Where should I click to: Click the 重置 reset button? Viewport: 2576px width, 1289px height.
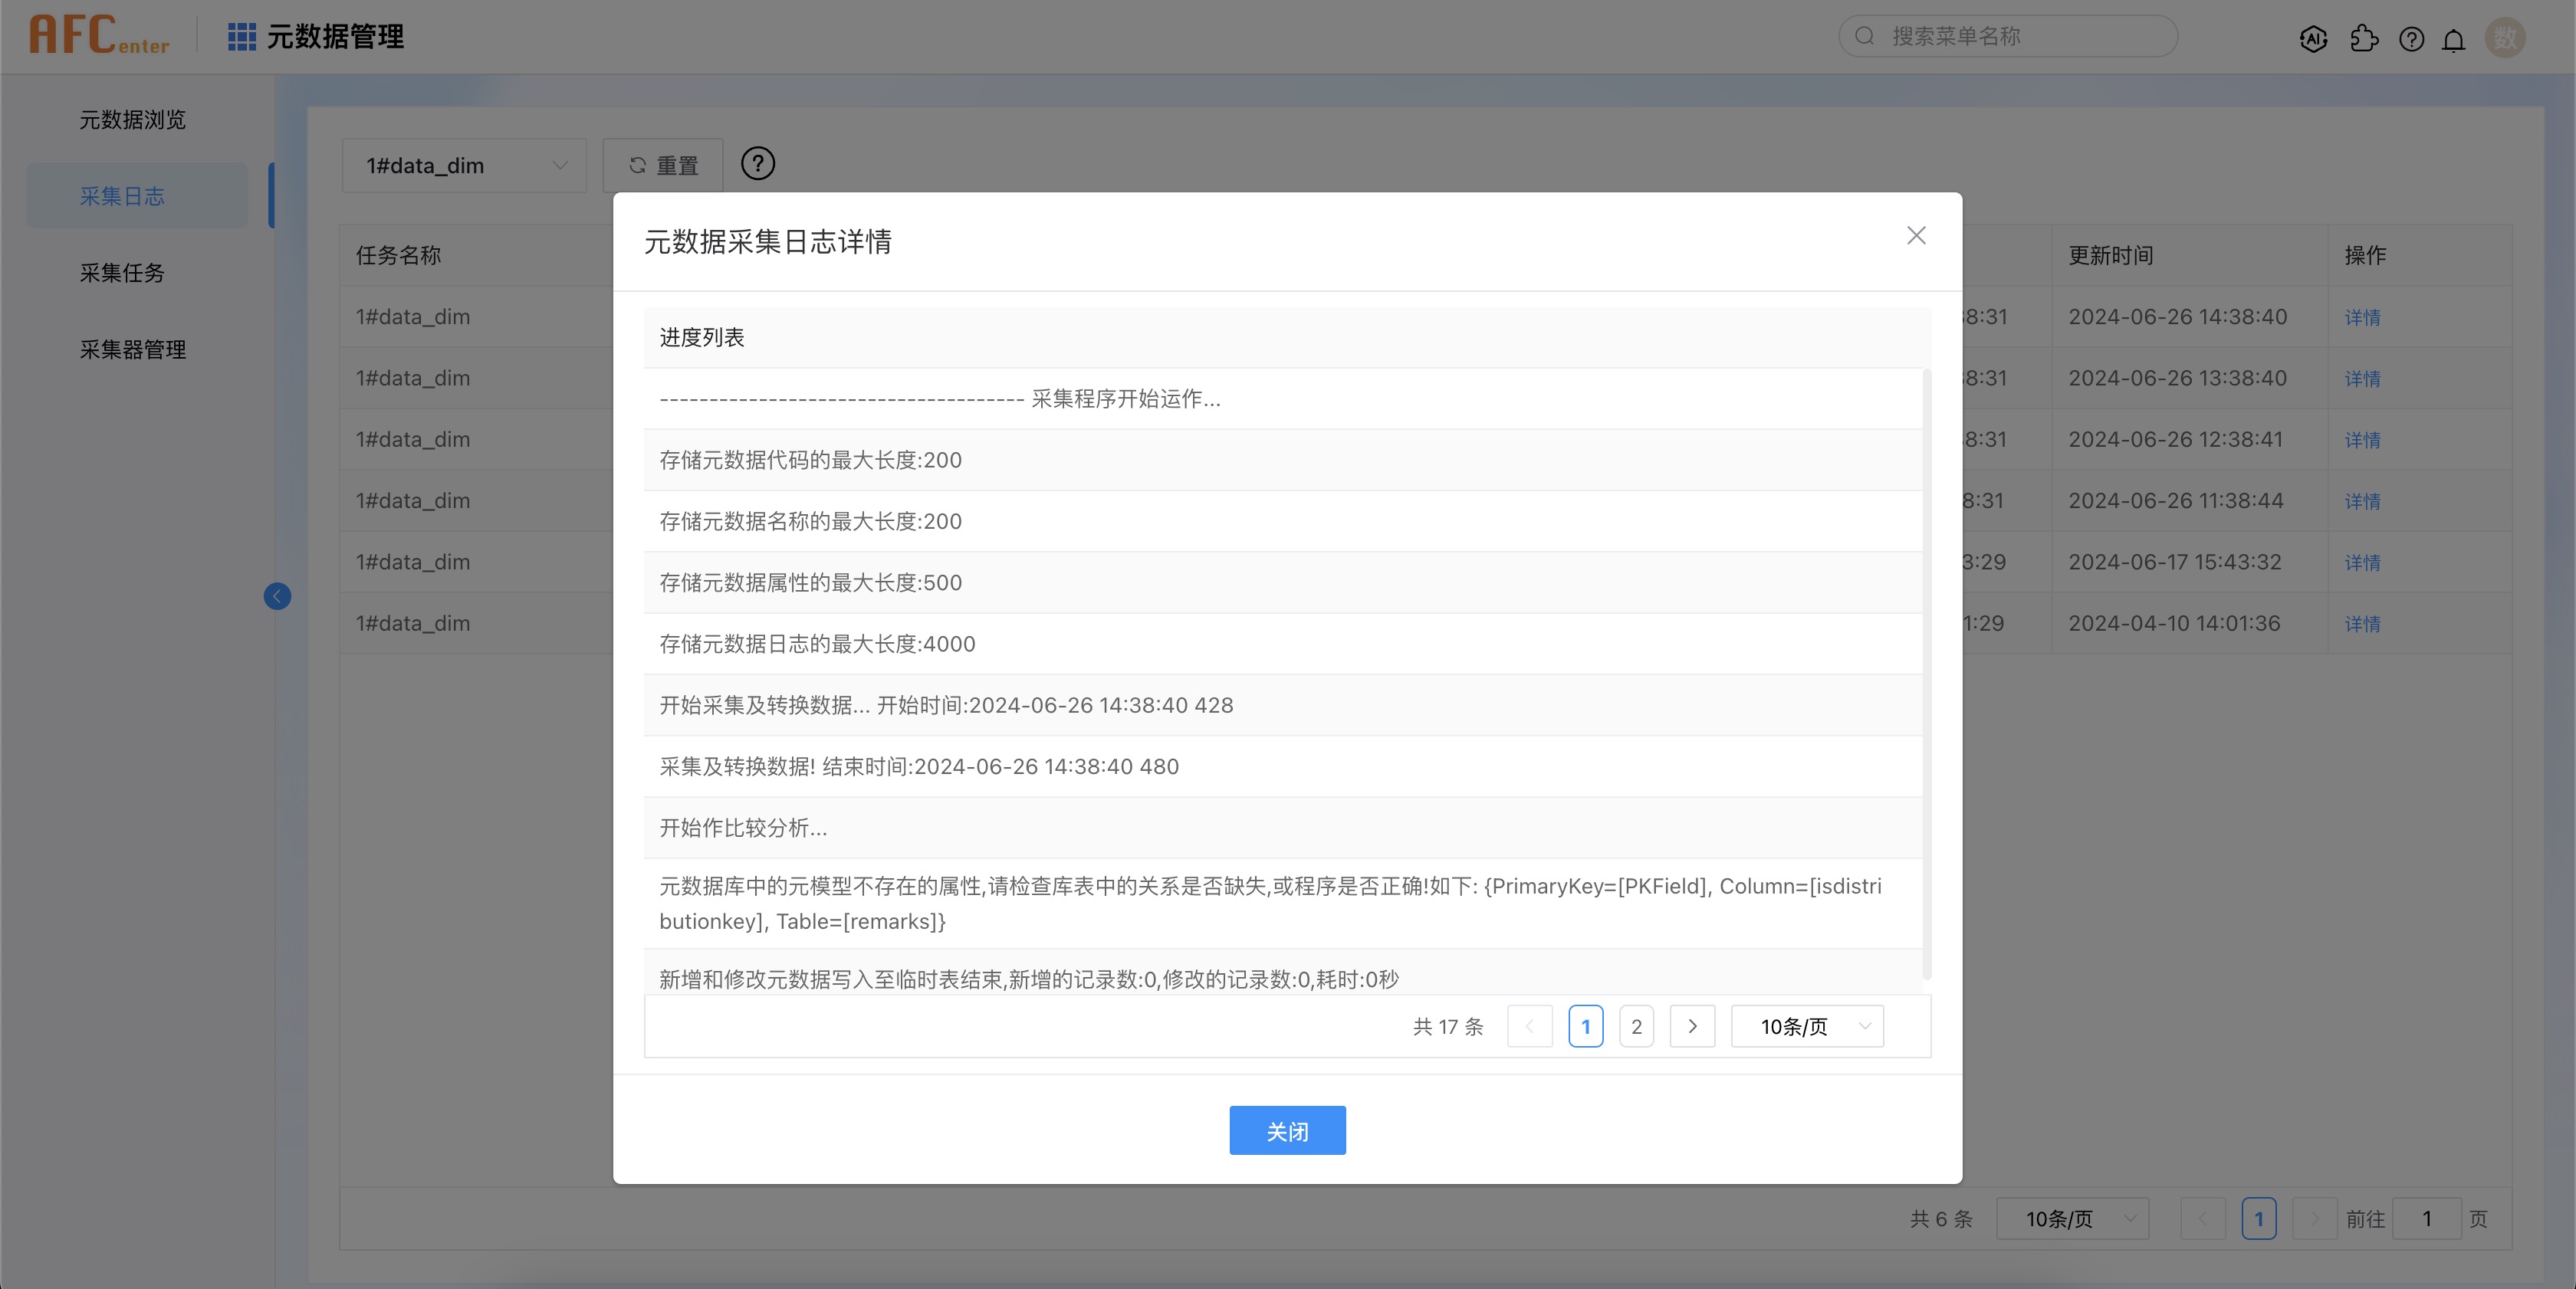[662, 166]
